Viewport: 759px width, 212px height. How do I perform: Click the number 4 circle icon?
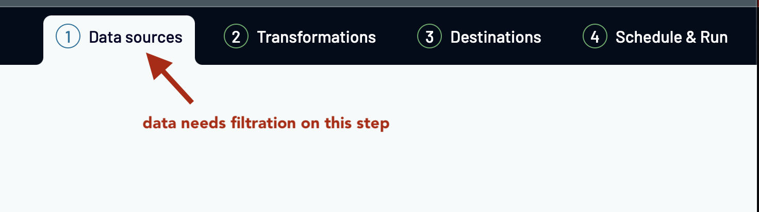click(x=595, y=37)
